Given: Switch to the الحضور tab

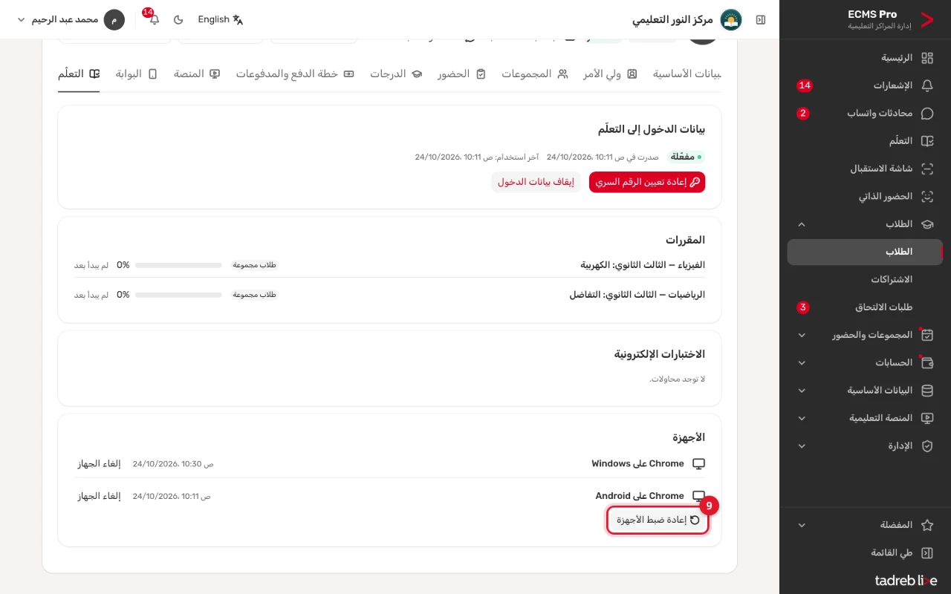Looking at the screenshot, I should pyautogui.click(x=461, y=74).
